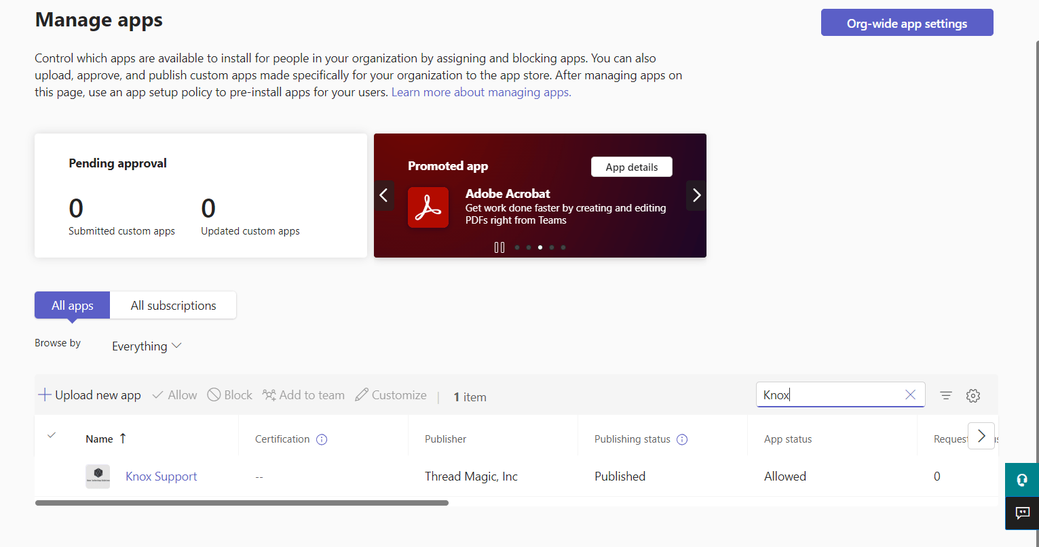Show Certification column info tooltip
This screenshot has width=1039, height=547.
click(322, 439)
